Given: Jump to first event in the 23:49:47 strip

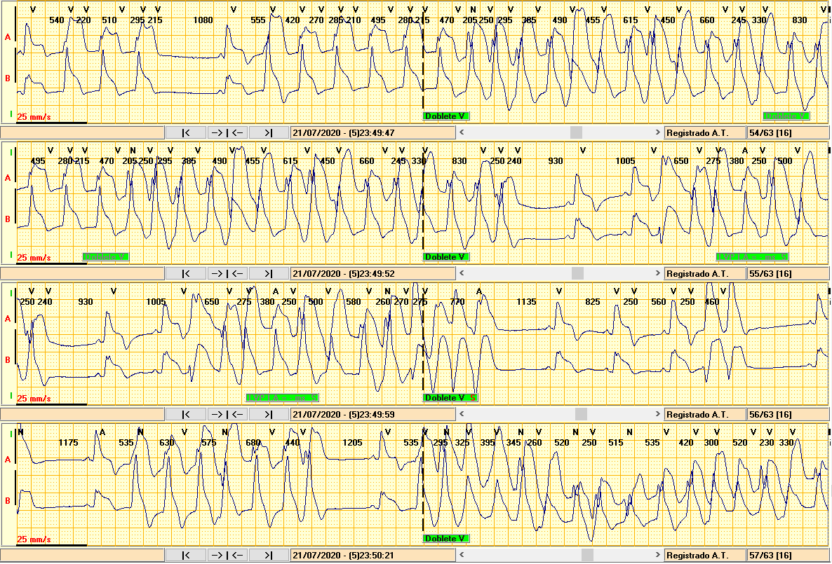Looking at the screenshot, I should point(186,132).
